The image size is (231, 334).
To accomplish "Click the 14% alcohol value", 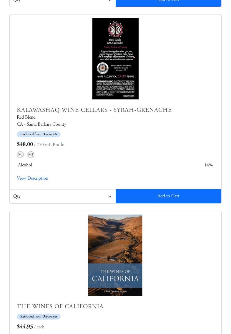I will point(208,165).
